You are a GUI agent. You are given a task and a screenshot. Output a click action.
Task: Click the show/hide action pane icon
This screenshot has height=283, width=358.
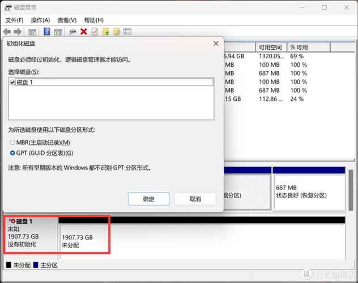(x=58, y=32)
